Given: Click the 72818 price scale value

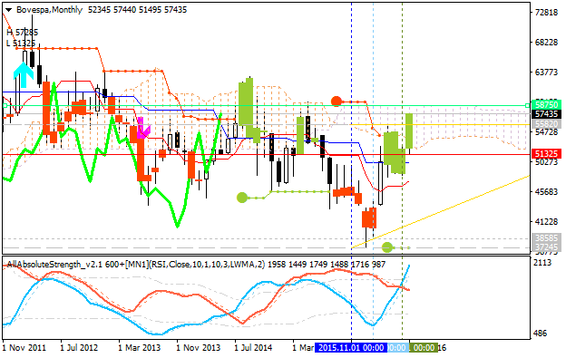Looking at the screenshot, I should pos(546,13).
